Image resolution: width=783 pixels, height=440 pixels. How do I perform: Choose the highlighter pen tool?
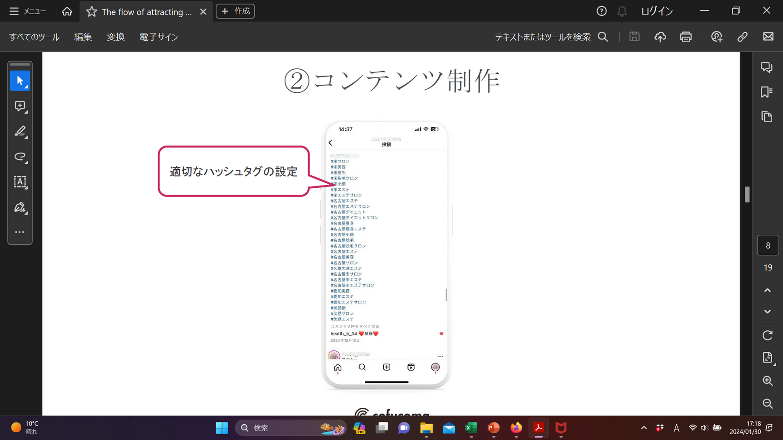(x=20, y=132)
